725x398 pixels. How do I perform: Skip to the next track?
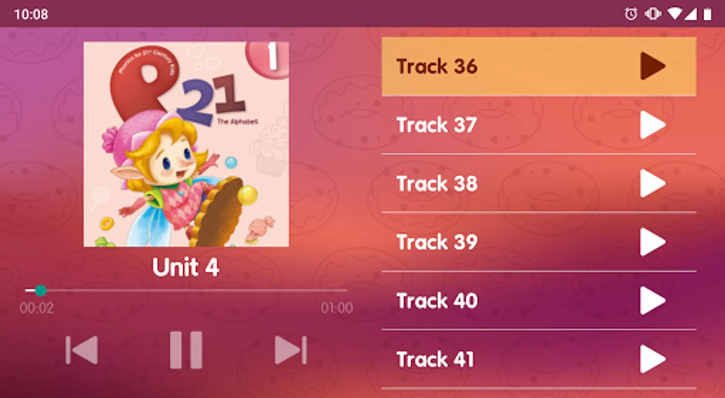point(290,350)
